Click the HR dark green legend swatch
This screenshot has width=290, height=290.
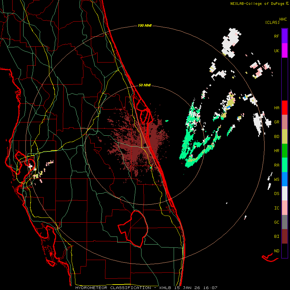click(285, 151)
